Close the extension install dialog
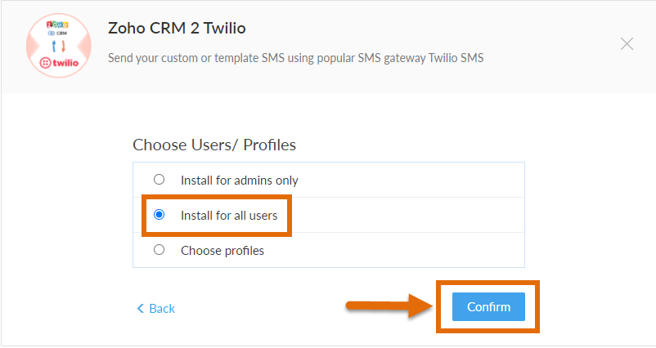Screen dimensions: 656x348 pyautogui.click(x=627, y=44)
